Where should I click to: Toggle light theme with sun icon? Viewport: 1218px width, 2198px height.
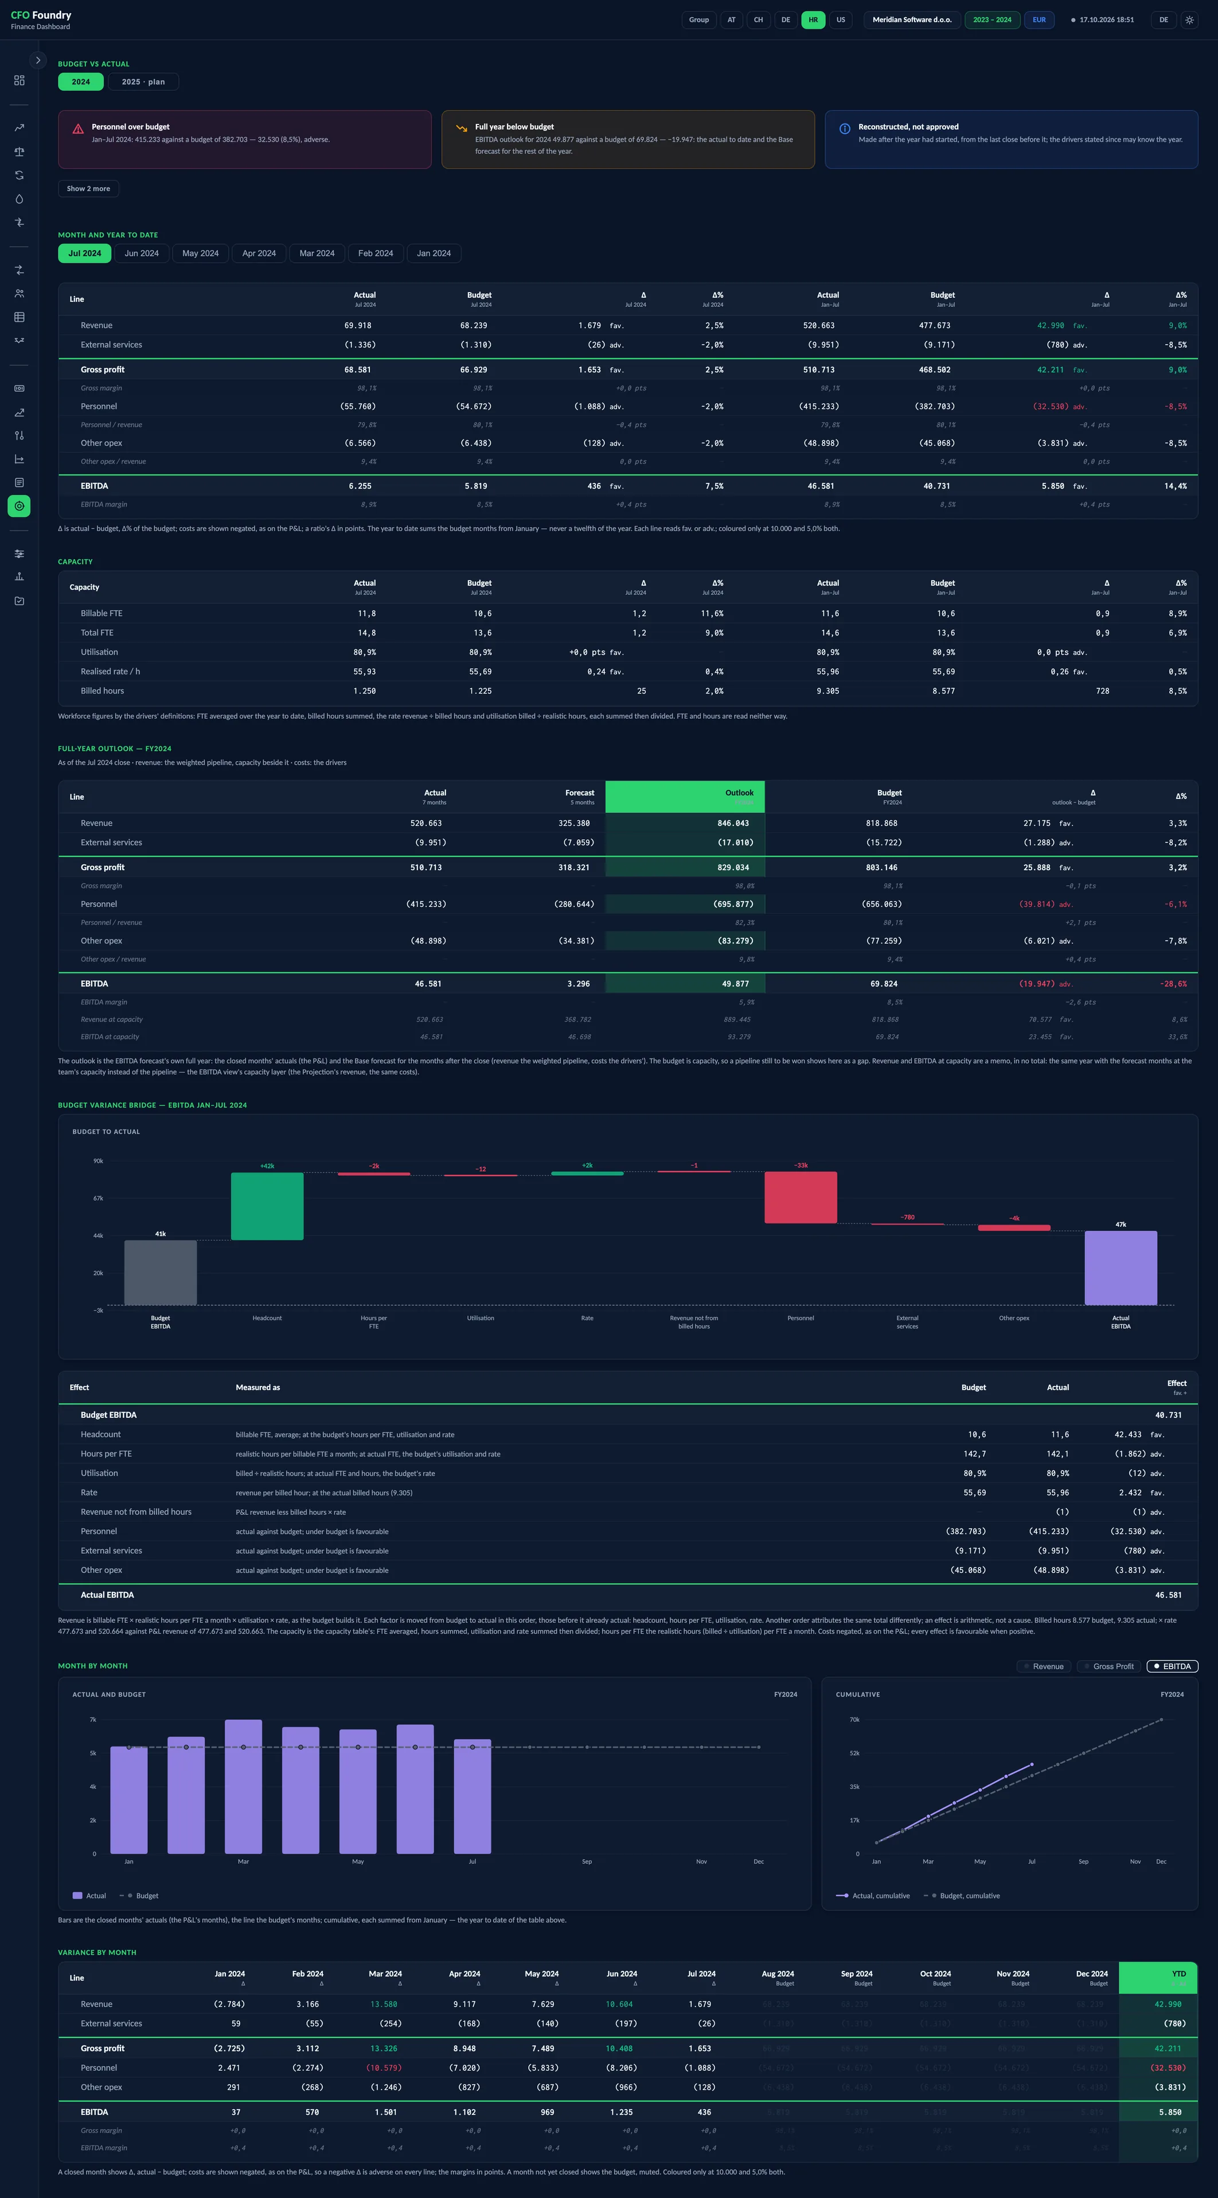tap(1189, 20)
